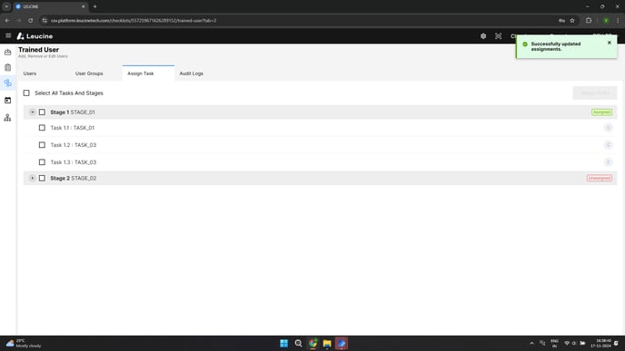Open Windows Start menu in taskbar
The image size is (625, 351).
tap(283, 344)
